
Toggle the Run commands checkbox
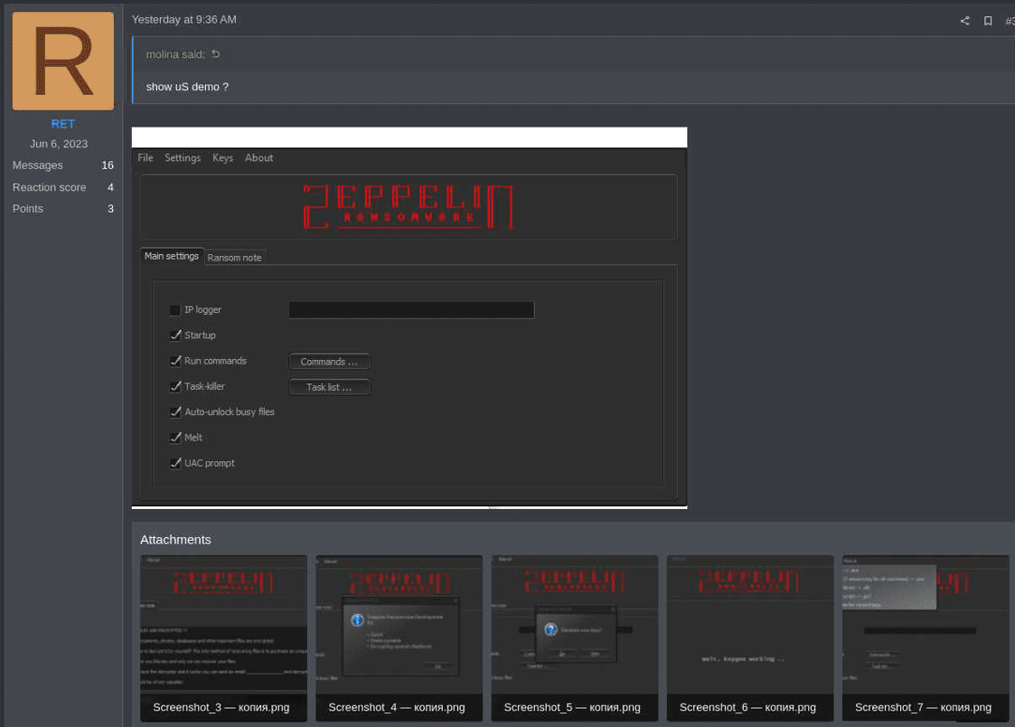[174, 361]
